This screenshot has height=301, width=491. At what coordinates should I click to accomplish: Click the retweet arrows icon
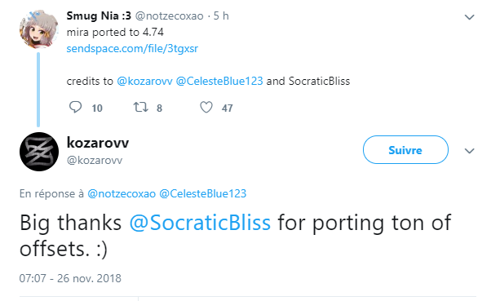point(140,108)
